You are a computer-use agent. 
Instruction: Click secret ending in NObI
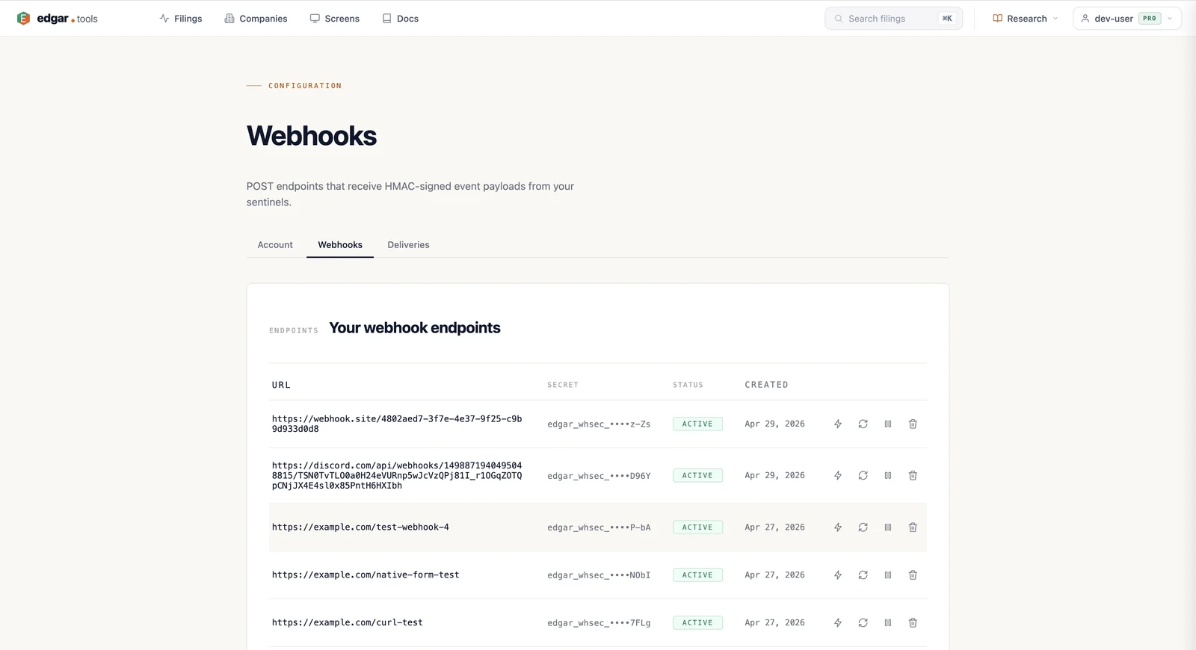pos(599,575)
